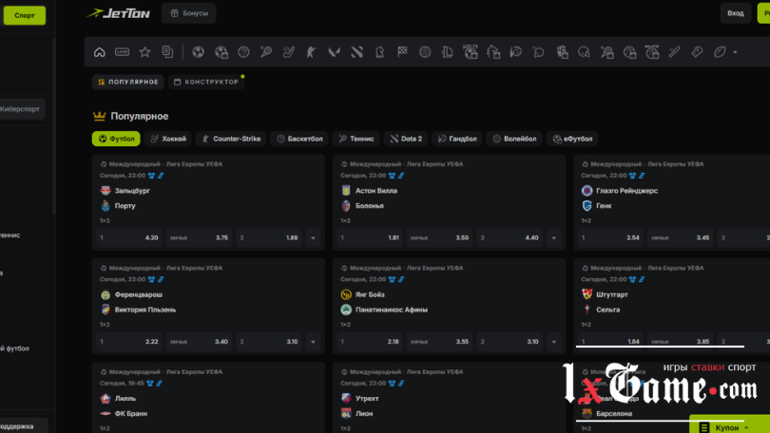Open the Купон bet slip

click(x=725, y=427)
